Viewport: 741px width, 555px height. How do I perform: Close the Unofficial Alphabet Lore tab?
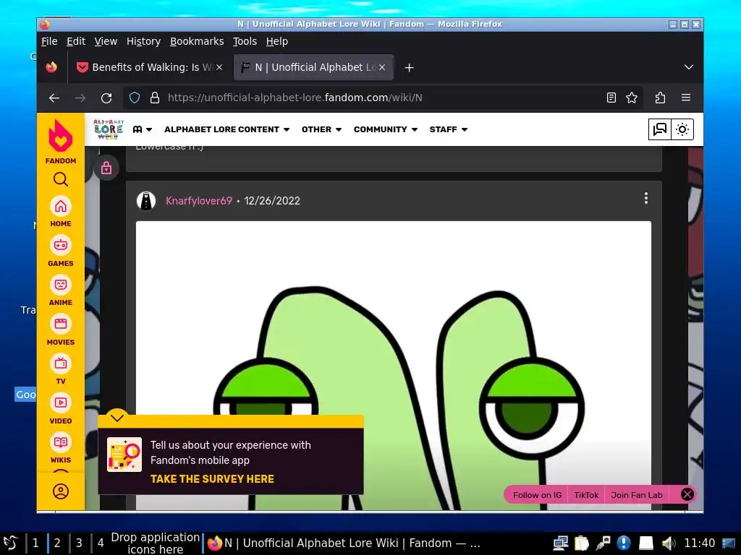point(382,67)
